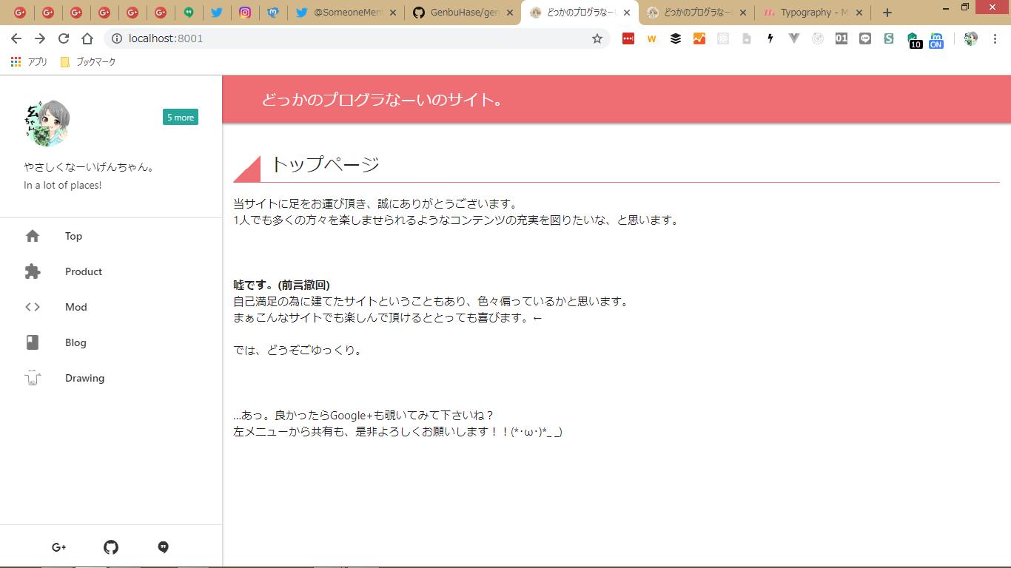Open the Vue devtools extension icon

point(794,38)
